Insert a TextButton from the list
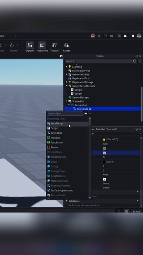Image resolution: width=143 pixels, height=255 pixels. point(68,143)
